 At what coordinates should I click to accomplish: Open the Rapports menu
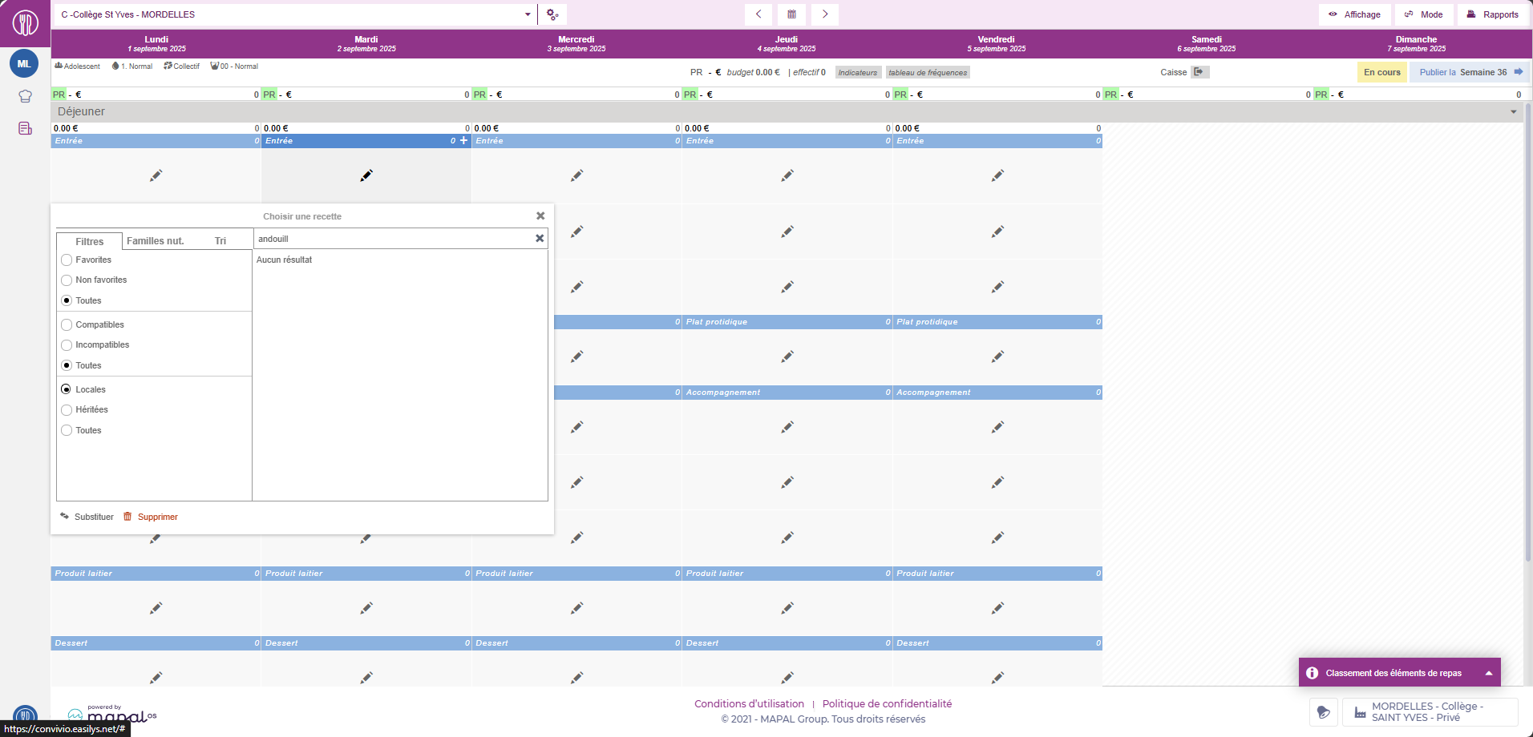[x=1493, y=14]
